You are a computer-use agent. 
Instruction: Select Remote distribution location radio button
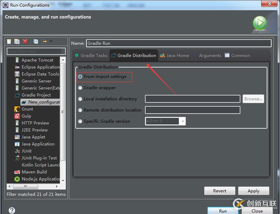[x=80, y=110]
